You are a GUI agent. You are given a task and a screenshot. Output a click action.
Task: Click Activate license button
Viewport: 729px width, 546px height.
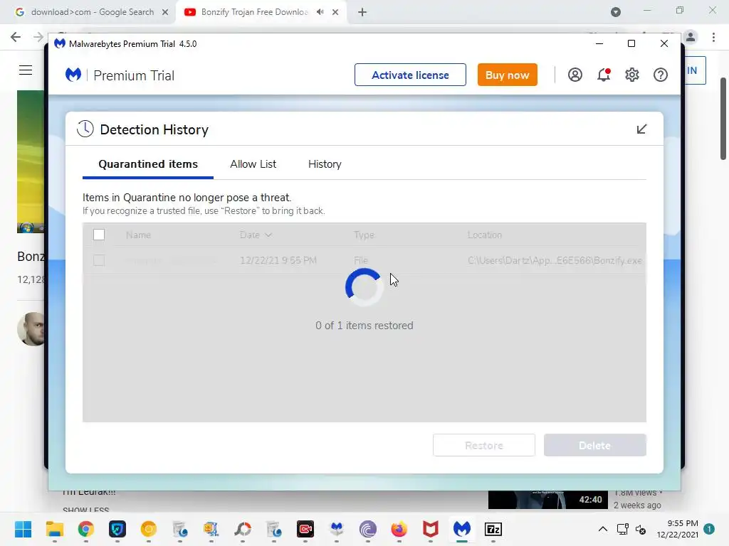[410, 75]
